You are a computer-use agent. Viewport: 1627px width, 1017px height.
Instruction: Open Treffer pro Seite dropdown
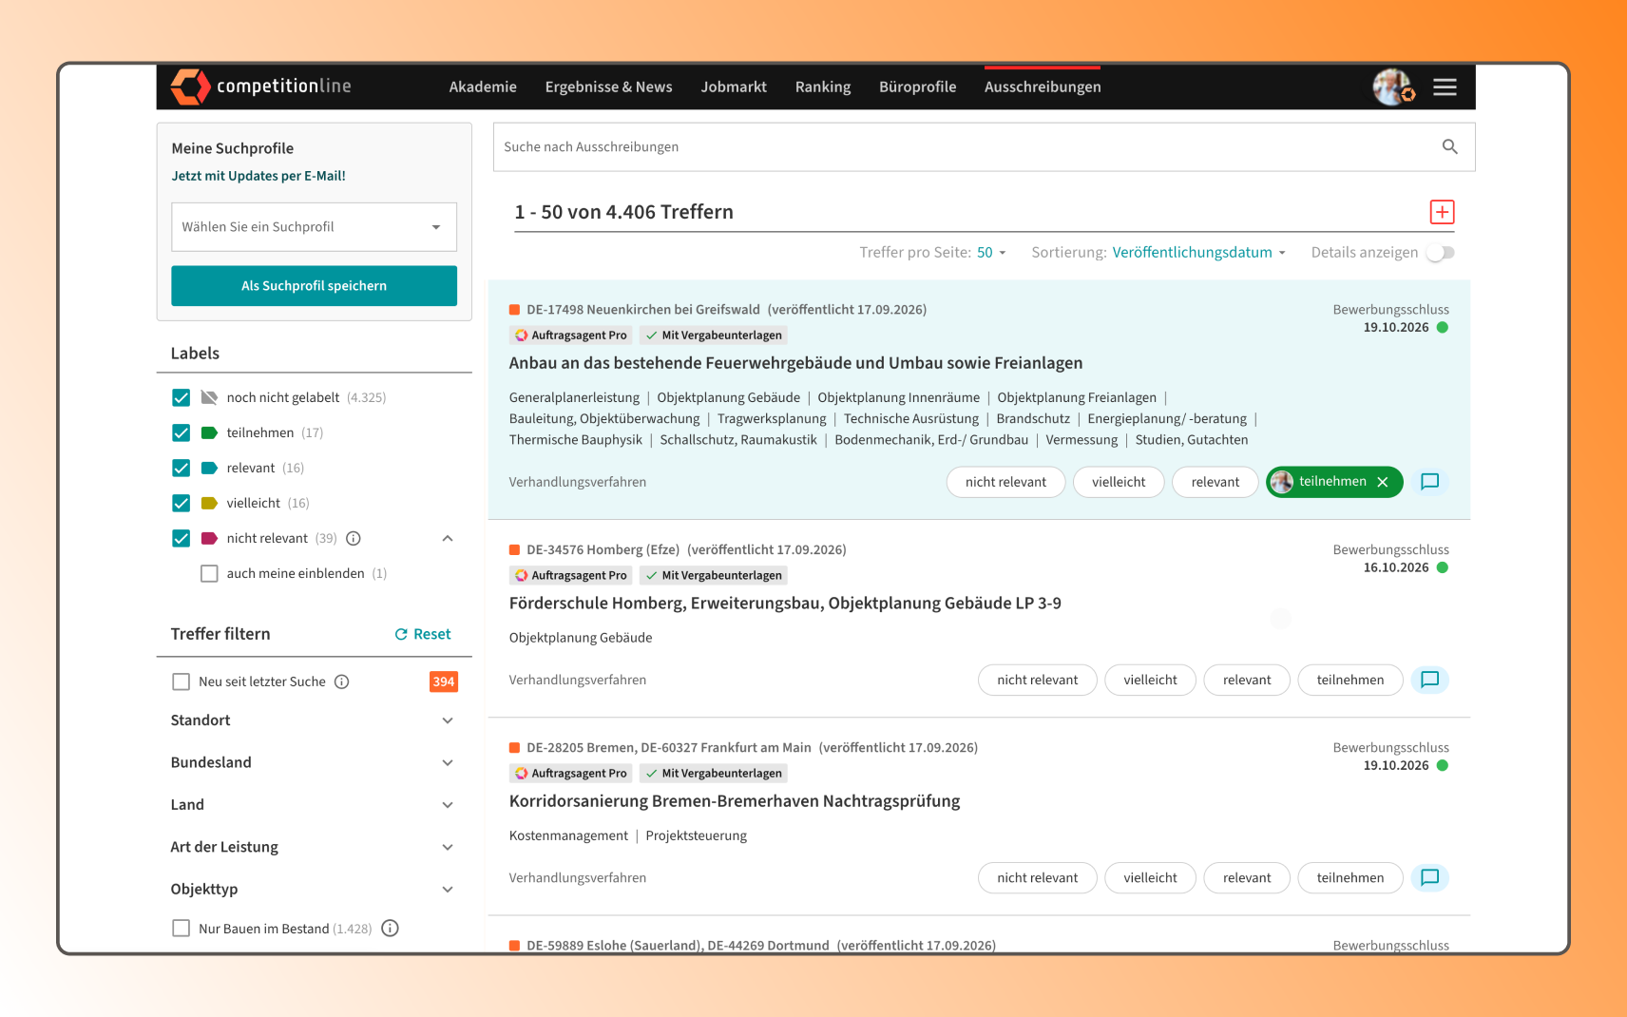991,252
